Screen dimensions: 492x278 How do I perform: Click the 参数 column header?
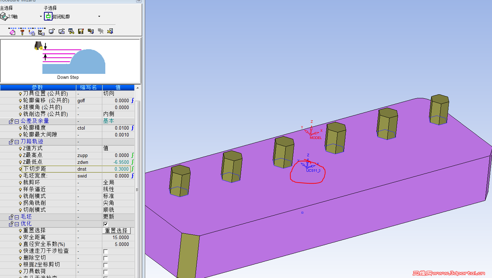tap(38, 87)
